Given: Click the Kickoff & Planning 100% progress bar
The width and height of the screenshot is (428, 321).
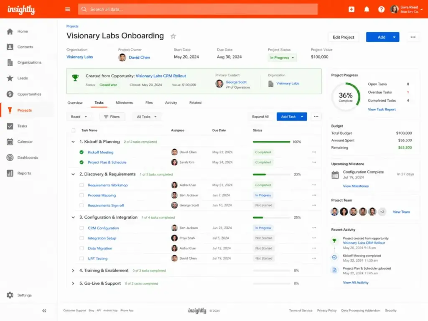Looking at the screenshot, I should pyautogui.click(x=271, y=142).
